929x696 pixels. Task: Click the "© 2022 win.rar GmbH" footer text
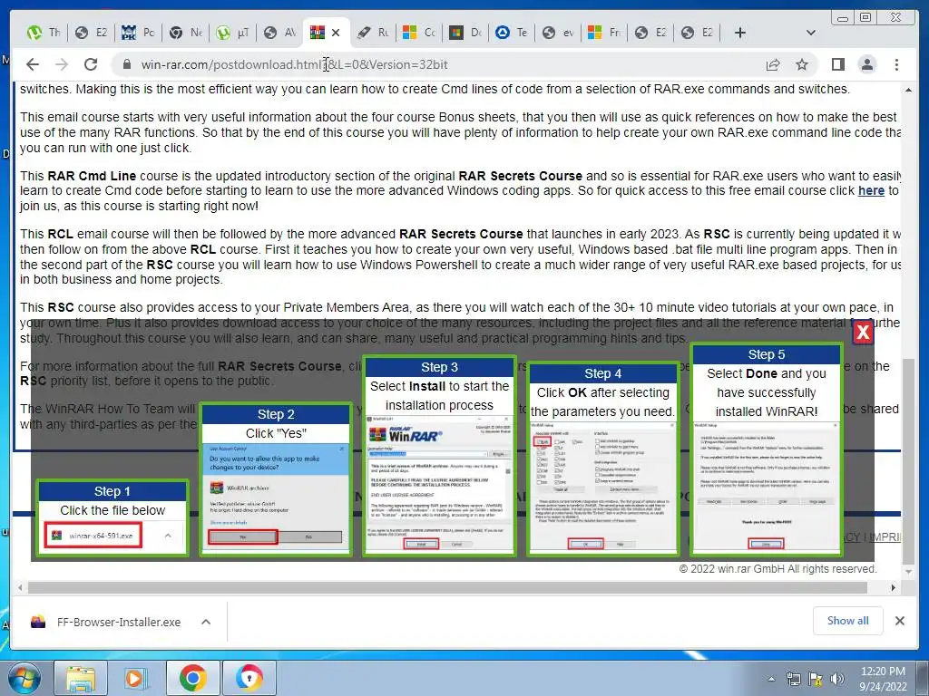tap(777, 569)
